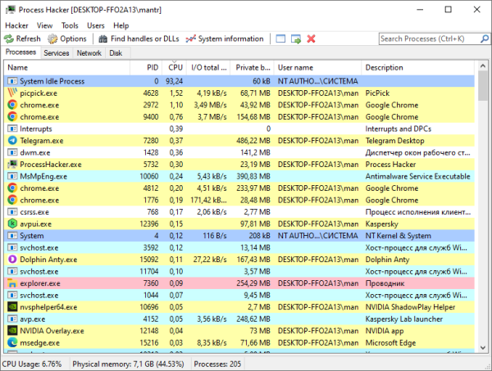This screenshot has width=492, height=371.
Task: Open the Hacker menu
Action: (x=16, y=25)
